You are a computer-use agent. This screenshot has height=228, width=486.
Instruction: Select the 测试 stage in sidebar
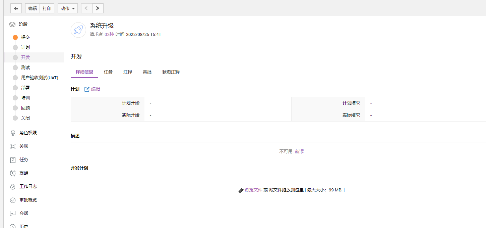click(x=25, y=67)
